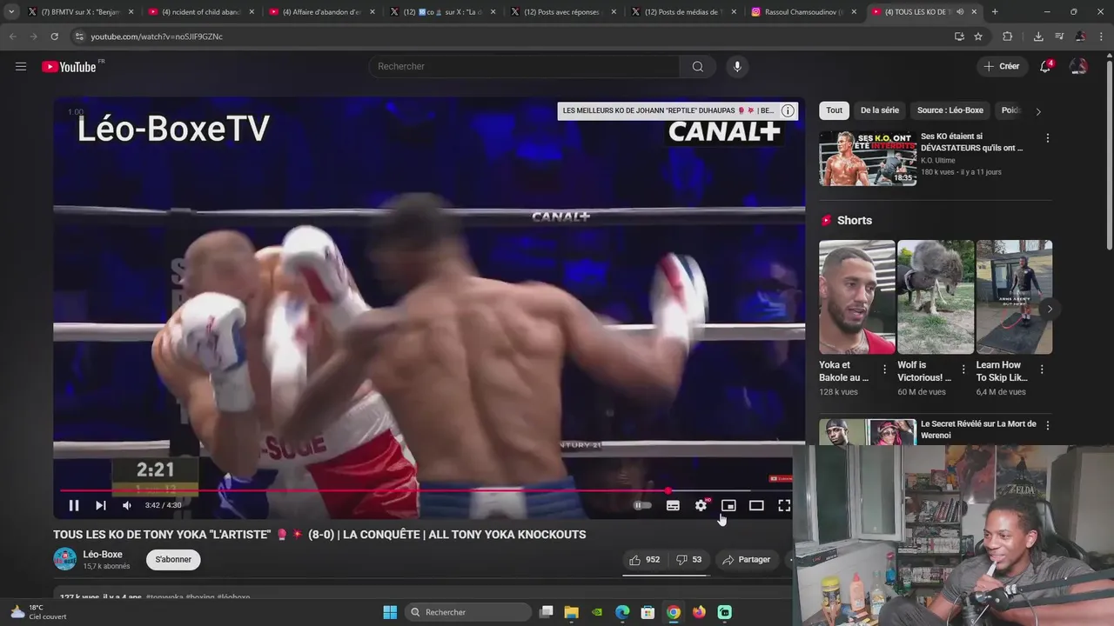This screenshot has height=626, width=1114.
Task: Seek on the red video progress bar
Action: [426, 490]
